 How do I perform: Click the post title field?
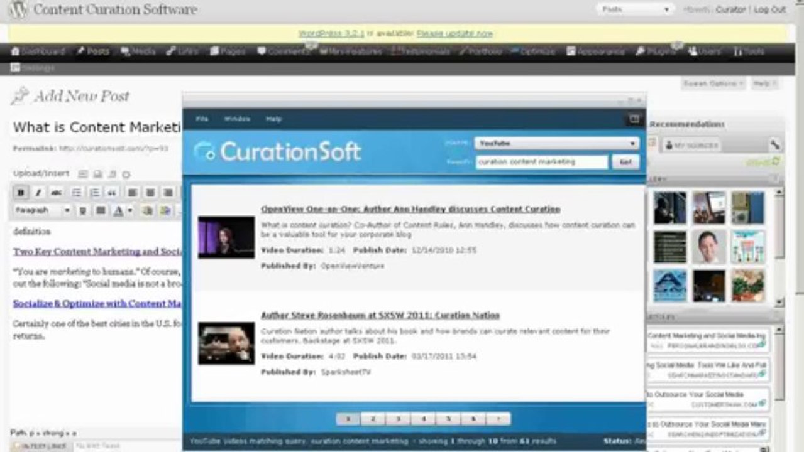click(97, 127)
